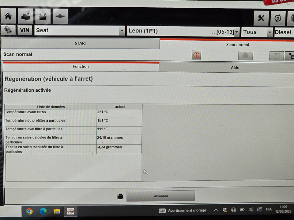Click the network globe tray icon
This screenshot has width=294, height=220.
click(x=233, y=210)
